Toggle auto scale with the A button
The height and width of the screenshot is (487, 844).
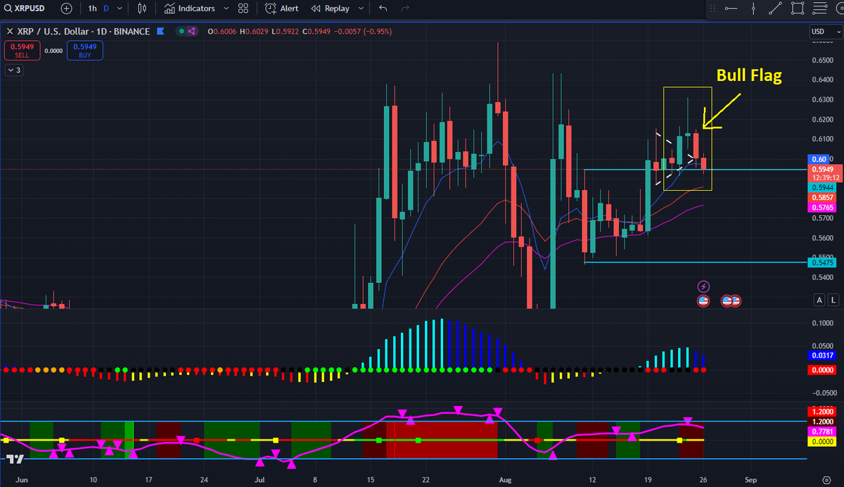tap(819, 301)
